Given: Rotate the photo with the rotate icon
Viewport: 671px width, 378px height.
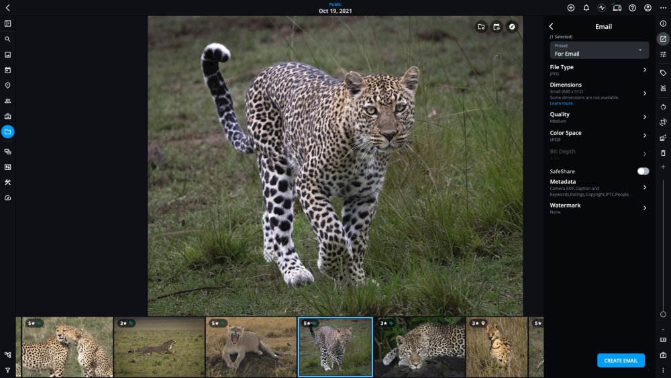Looking at the screenshot, I should point(664,107).
